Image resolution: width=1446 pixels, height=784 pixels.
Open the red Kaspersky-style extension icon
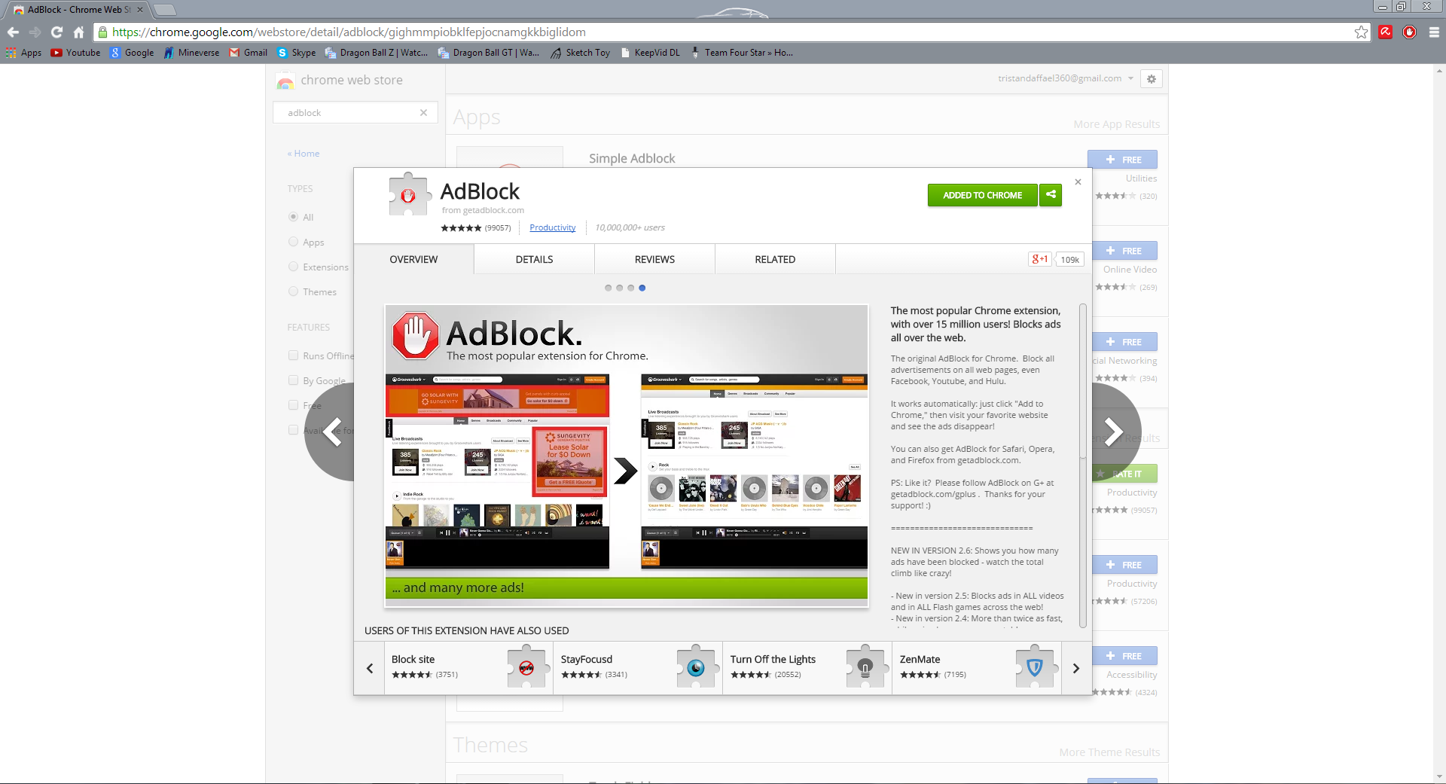[x=1385, y=32]
